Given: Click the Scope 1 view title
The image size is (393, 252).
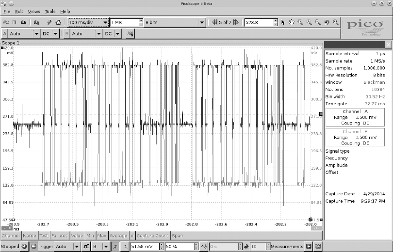Looking at the screenshot, I should pyautogui.click(x=11, y=43).
